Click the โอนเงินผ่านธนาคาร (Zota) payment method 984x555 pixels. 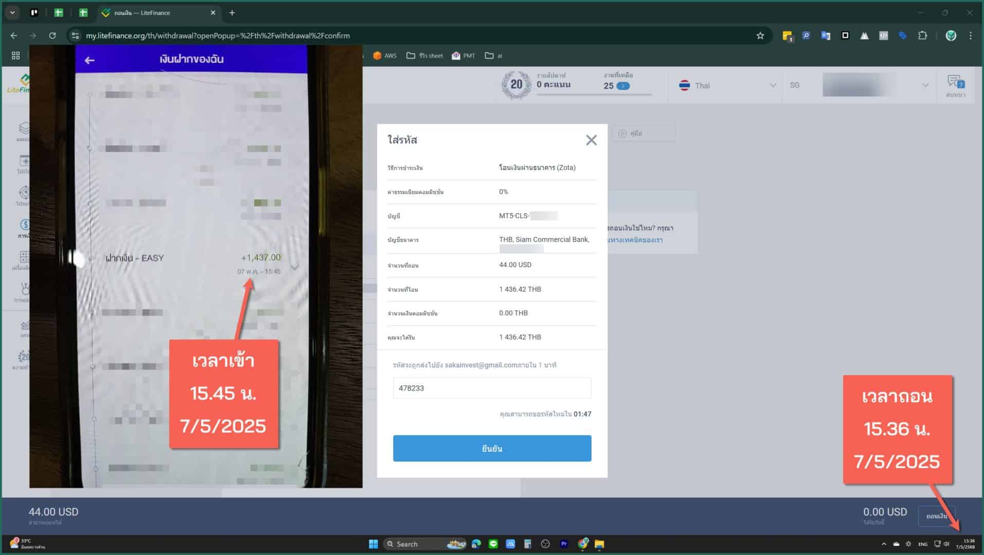click(x=537, y=168)
